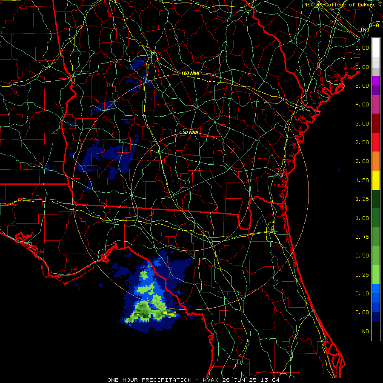Click the '0.00' legend value
This screenshot has height=383, width=383.
[x=362, y=312]
